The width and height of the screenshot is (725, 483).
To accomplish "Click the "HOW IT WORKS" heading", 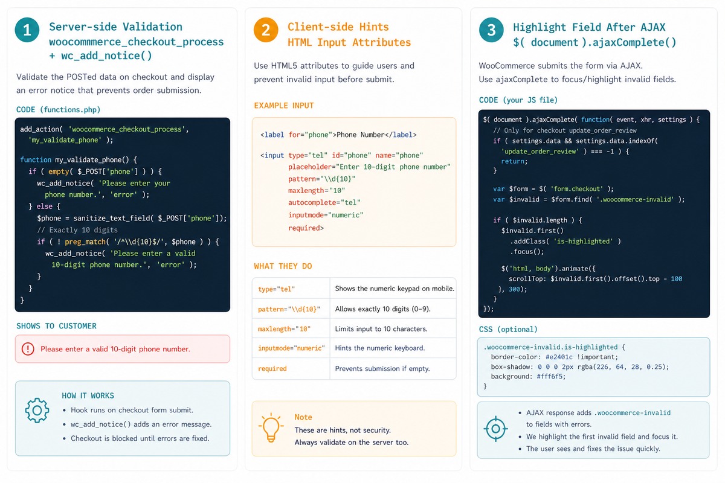I will point(88,396).
